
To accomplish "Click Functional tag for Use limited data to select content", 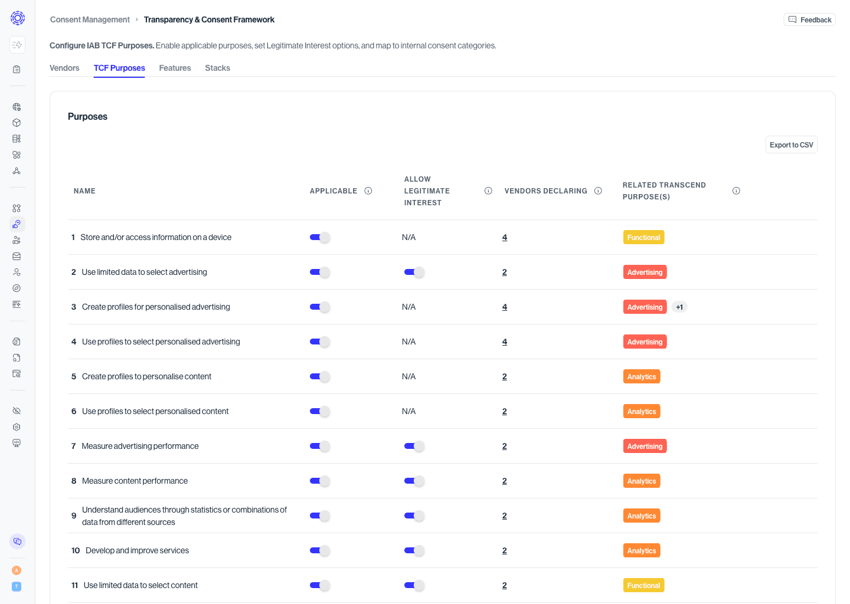I will tap(644, 585).
